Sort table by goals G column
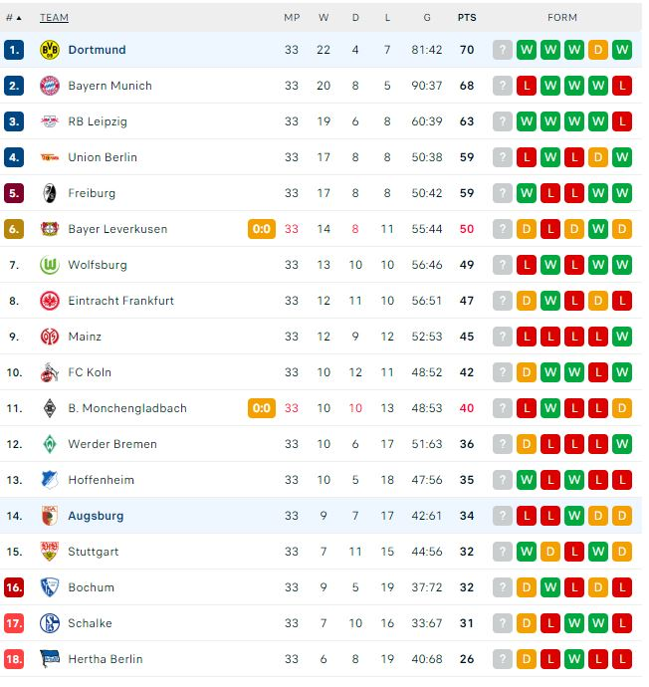 [426, 18]
